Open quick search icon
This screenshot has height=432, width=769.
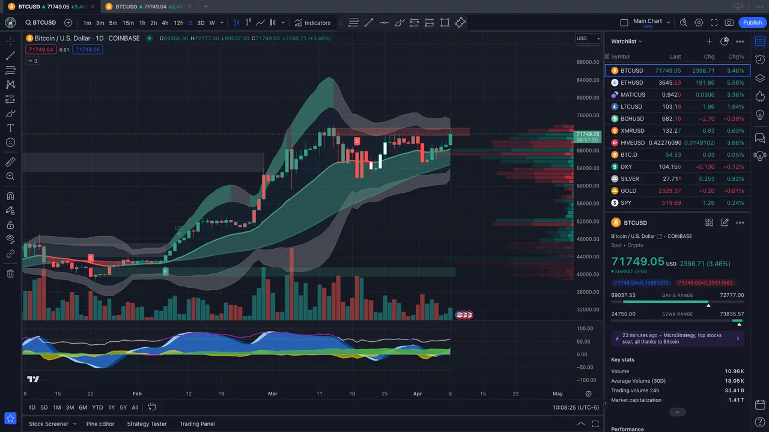click(683, 23)
